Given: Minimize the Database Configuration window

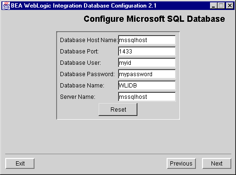Looking at the screenshot, I should [213, 6].
